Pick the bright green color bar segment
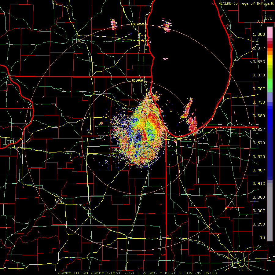Image resolution: width=275 pixels, height=275 pixels. [x=270, y=83]
